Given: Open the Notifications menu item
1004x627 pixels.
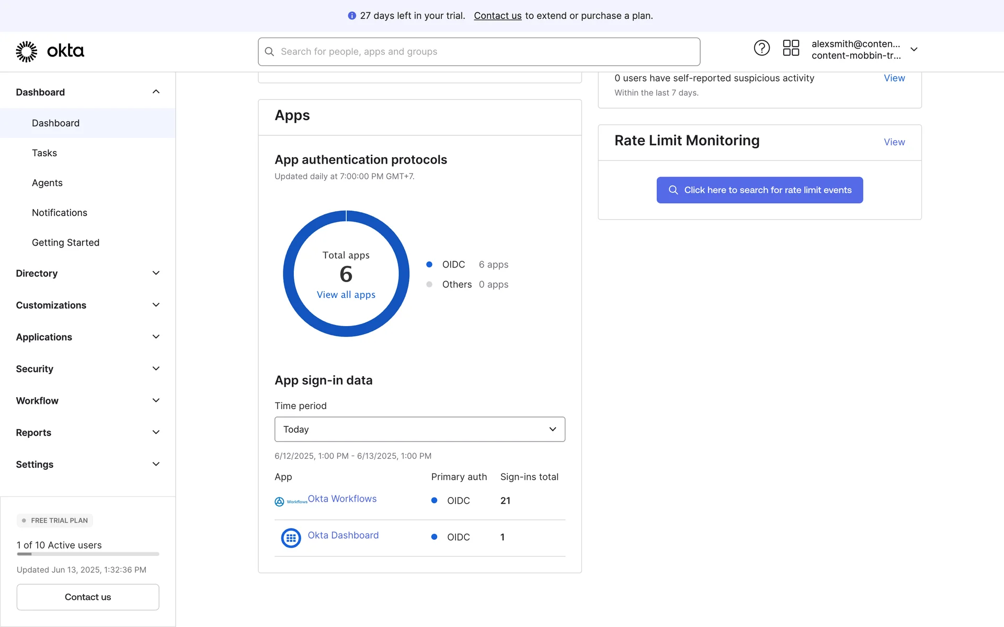Looking at the screenshot, I should tap(60, 213).
